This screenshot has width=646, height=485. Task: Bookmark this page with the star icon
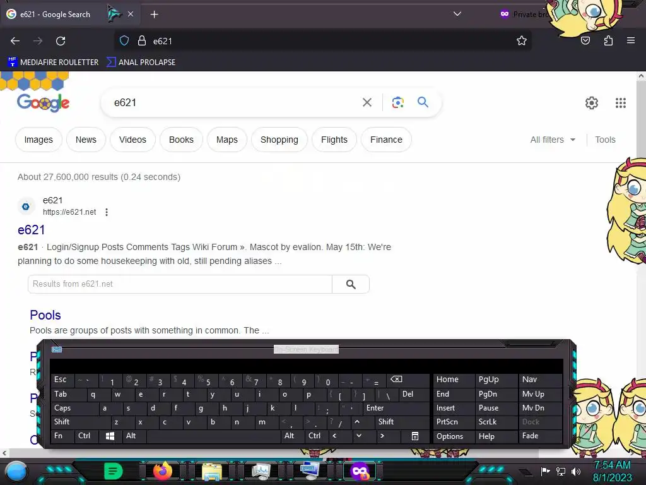[522, 41]
